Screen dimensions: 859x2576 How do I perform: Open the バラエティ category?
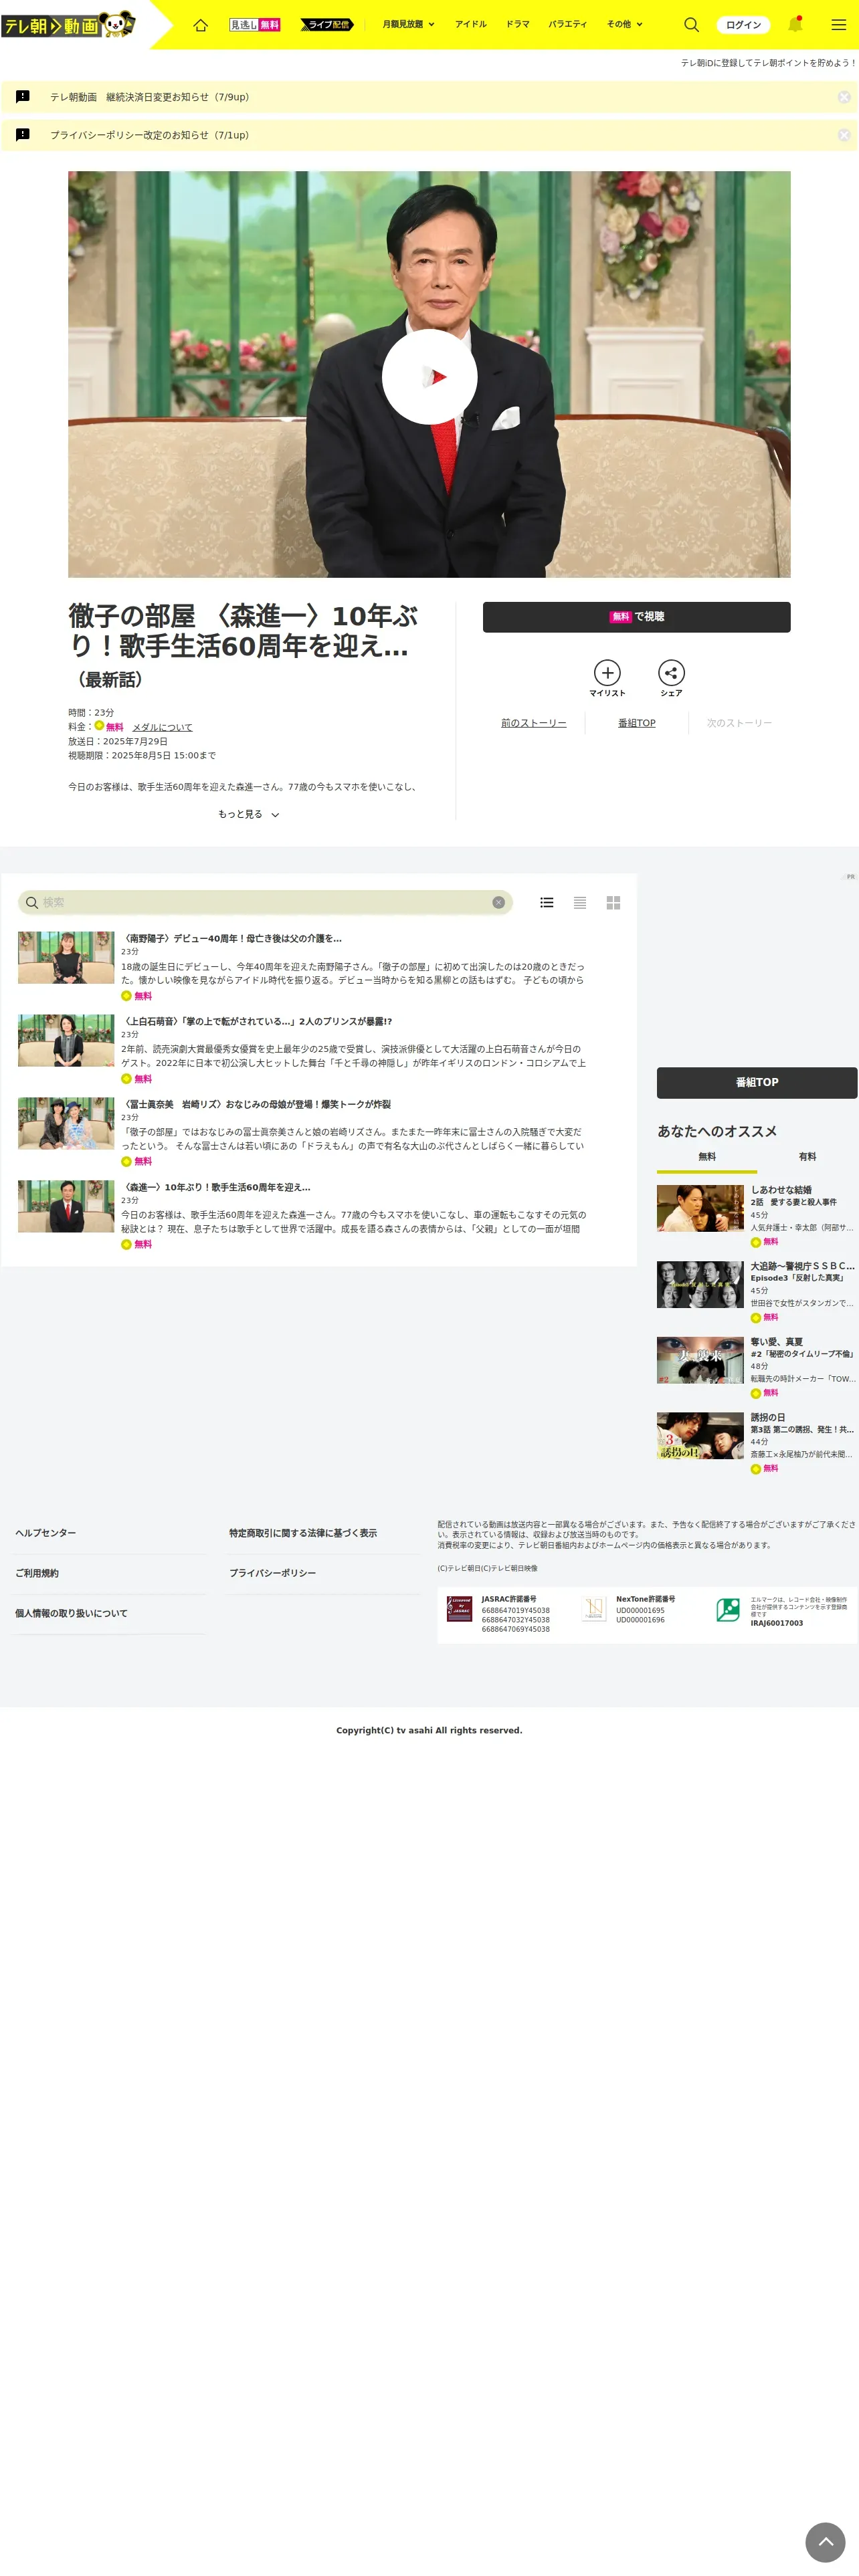[567, 24]
